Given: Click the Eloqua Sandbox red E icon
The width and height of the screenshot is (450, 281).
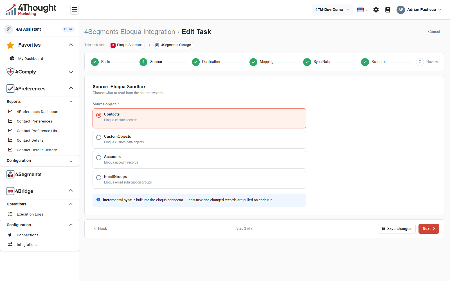Looking at the screenshot, I should point(113,45).
